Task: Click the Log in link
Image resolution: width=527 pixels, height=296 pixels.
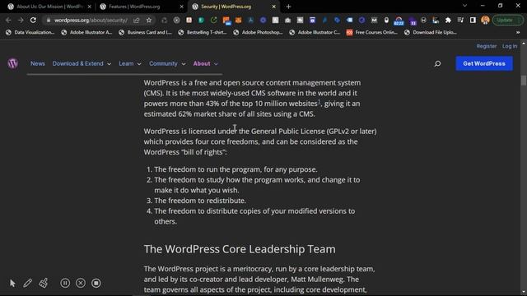Action: point(510,46)
